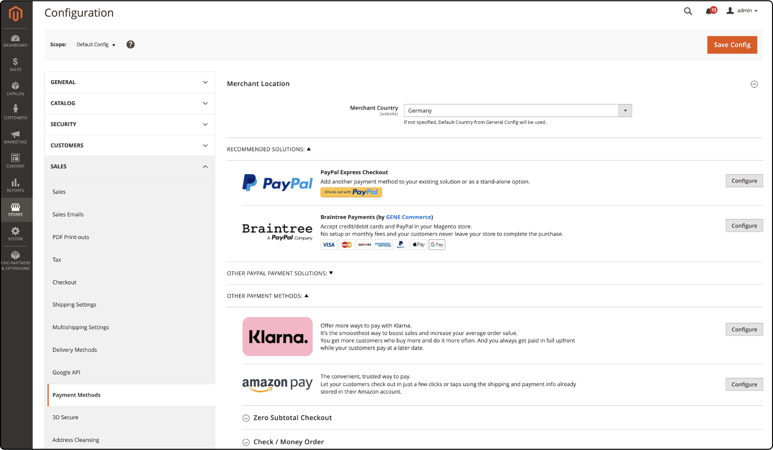Open the Default Config scope dropdown
The image size is (773, 450).
click(96, 45)
